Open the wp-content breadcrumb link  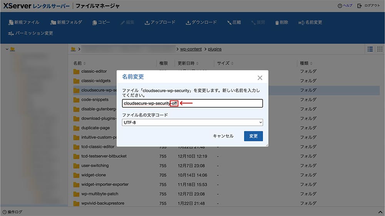point(191,49)
